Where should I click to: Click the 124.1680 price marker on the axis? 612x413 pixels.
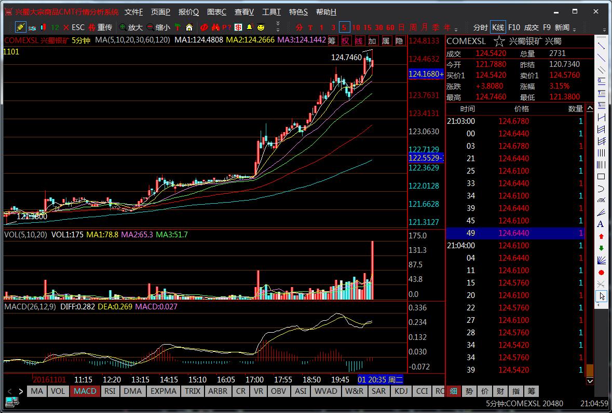coord(426,74)
